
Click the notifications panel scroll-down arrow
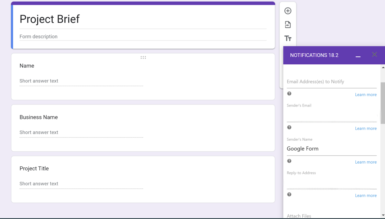[x=383, y=215]
